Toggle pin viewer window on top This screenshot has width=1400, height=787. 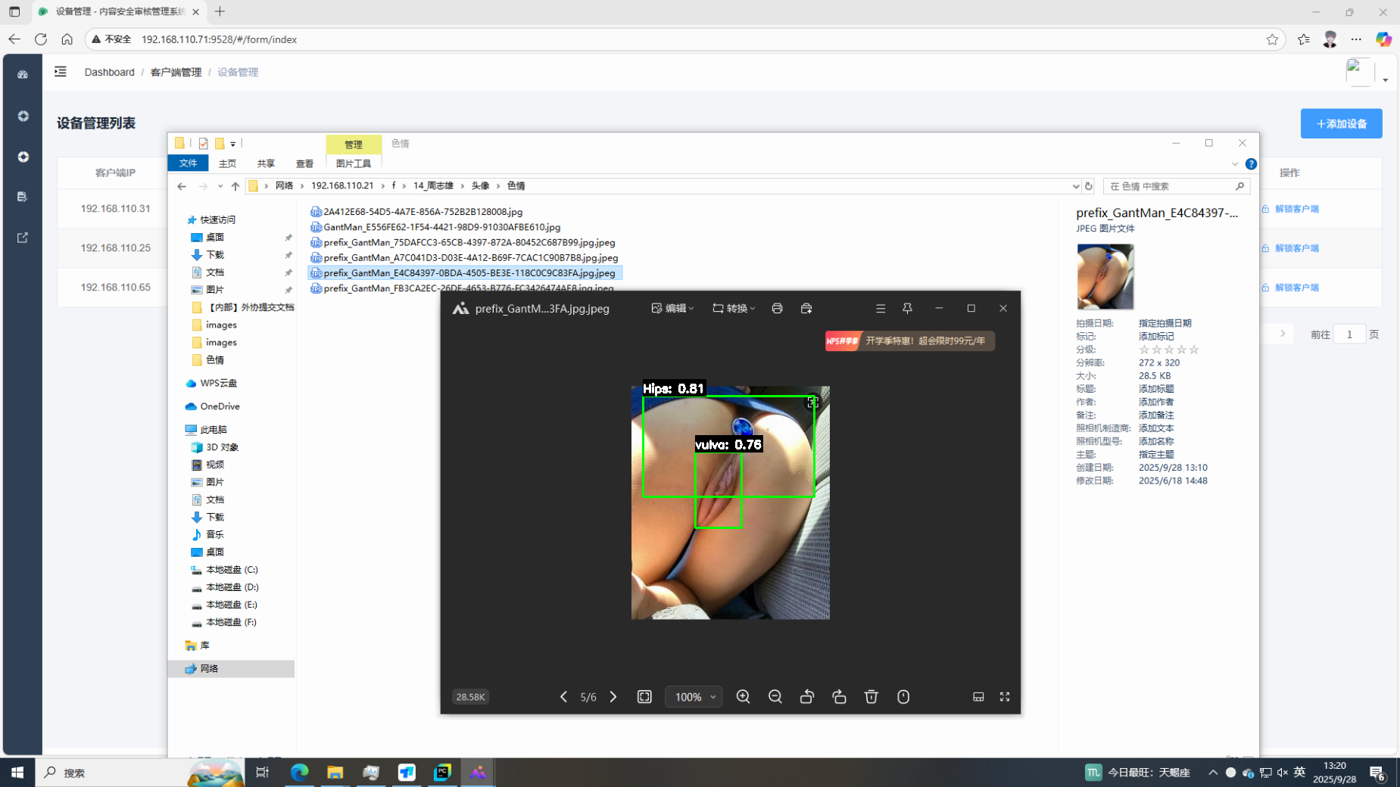pyautogui.click(x=907, y=309)
